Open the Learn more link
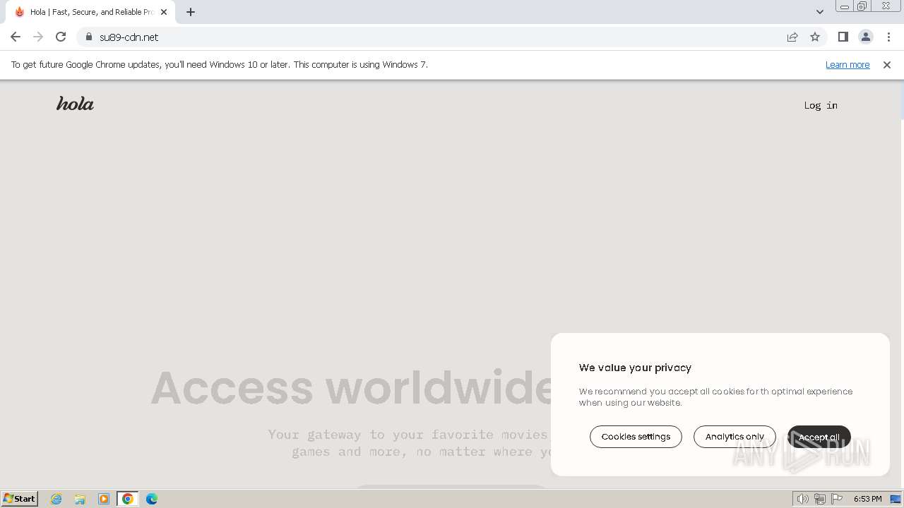Image resolution: width=904 pixels, height=508 pixels. [x=847, y=64]
